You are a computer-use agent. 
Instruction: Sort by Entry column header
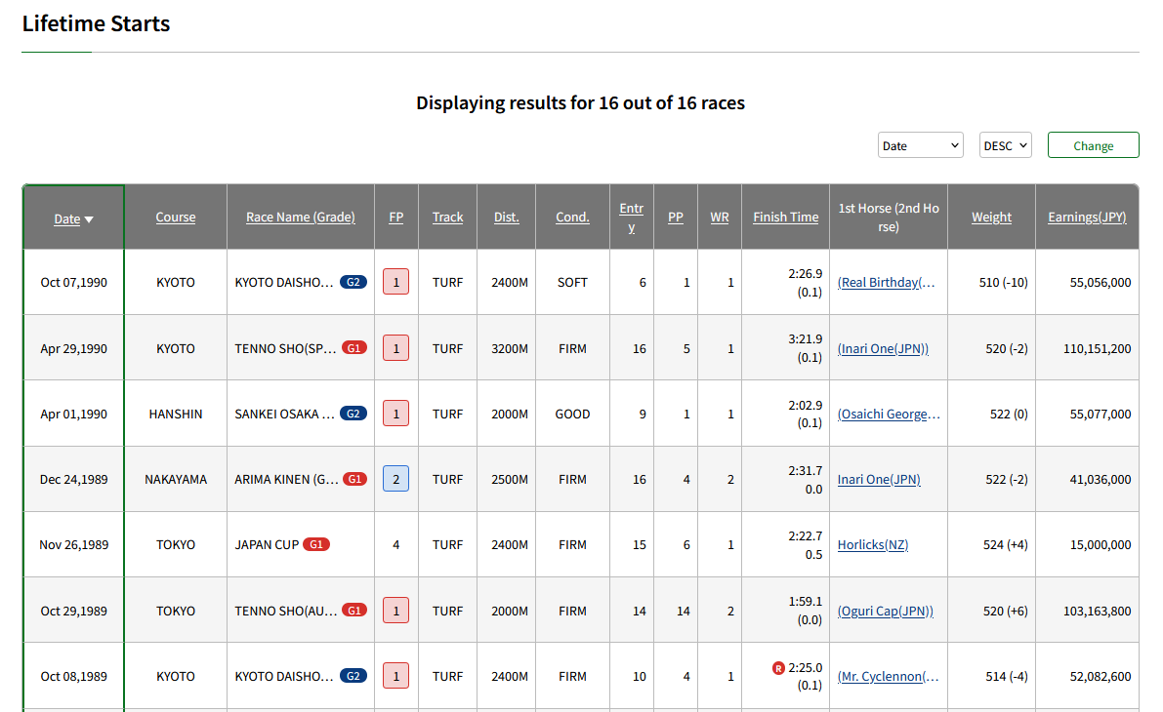pyautogui.click(x=631, y=218)
